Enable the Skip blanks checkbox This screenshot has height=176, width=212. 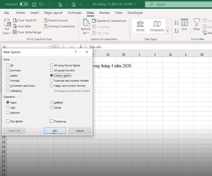pos(8,121)
